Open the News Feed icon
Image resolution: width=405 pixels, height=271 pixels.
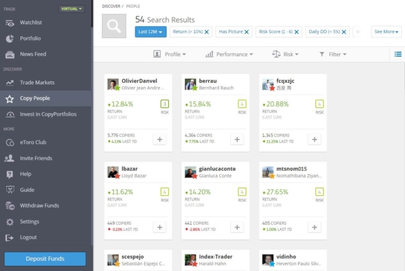pyautogui.click(x=10, y=54)
